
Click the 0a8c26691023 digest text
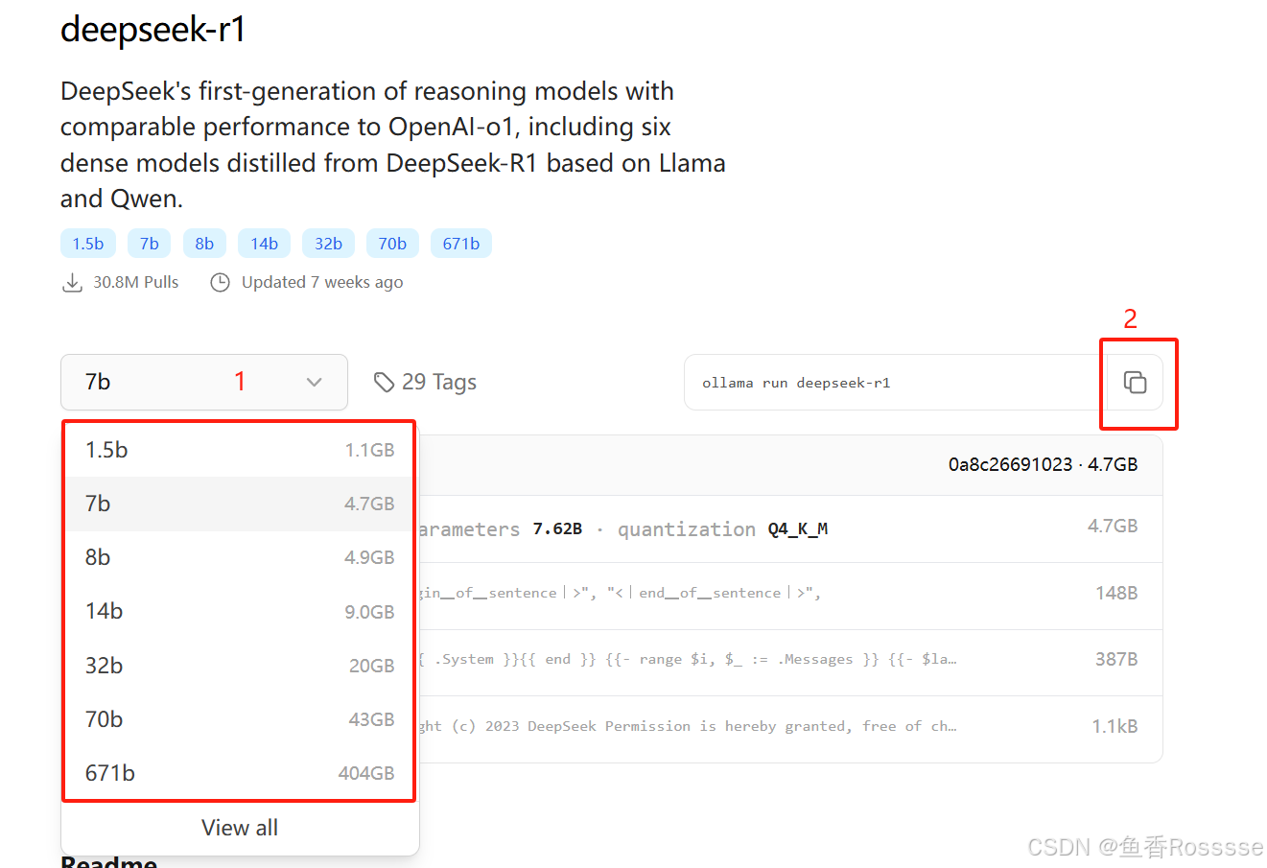tap(1010, 464)
